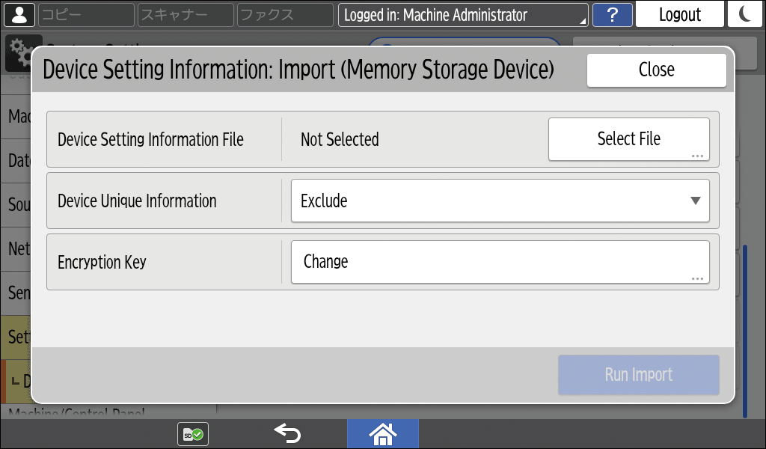Image resolution: width=766 pixels, height=449 pixels.
Task: Click the user profile icon
Action: pos(19,14)
